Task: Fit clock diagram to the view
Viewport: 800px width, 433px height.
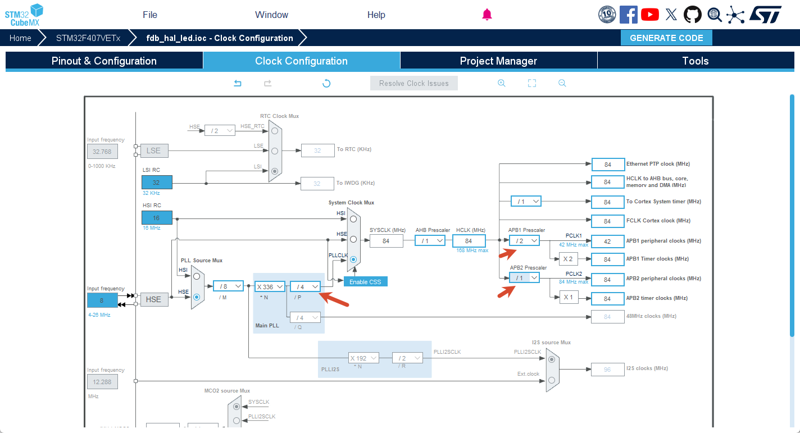Action: point(532,83)
